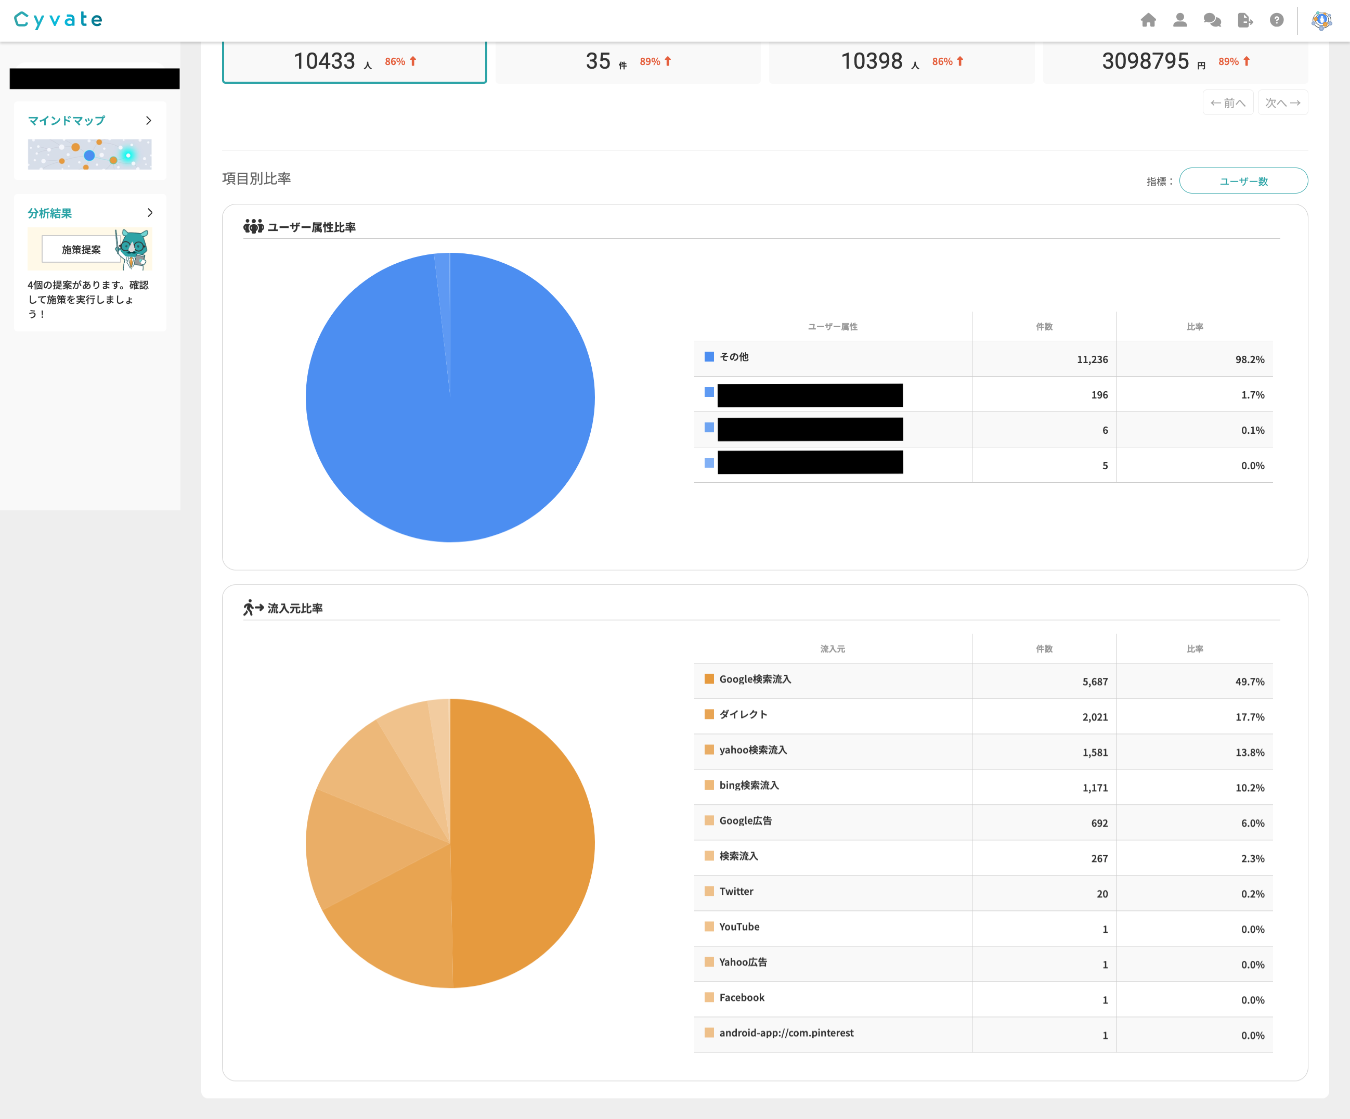Screen dimensions: 1350x1119
Task: Select the 10433 人 metric card
Action: pyautogui.click(x=354, y=62)
